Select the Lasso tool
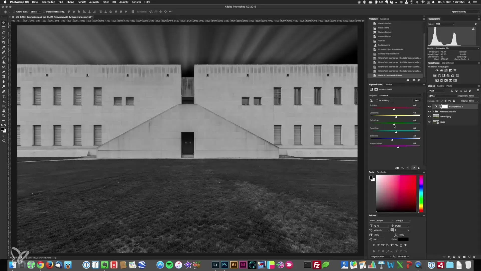 point(4,33)
